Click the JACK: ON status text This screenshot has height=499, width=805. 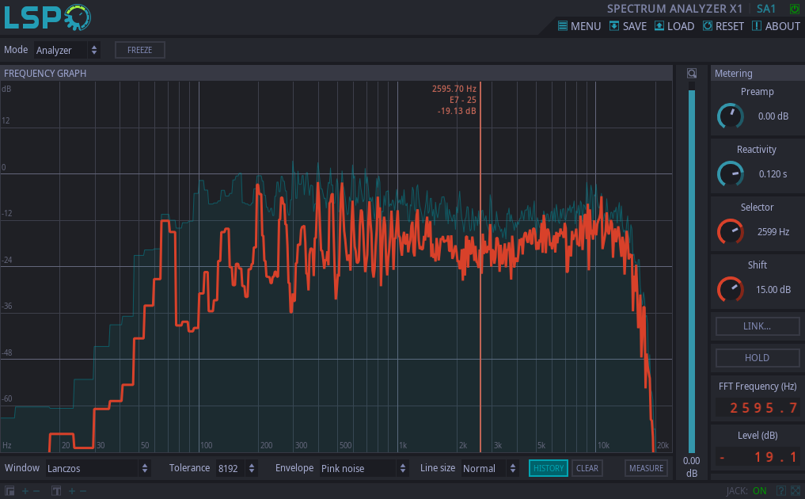pyautogui.click(x=746, y=491)
